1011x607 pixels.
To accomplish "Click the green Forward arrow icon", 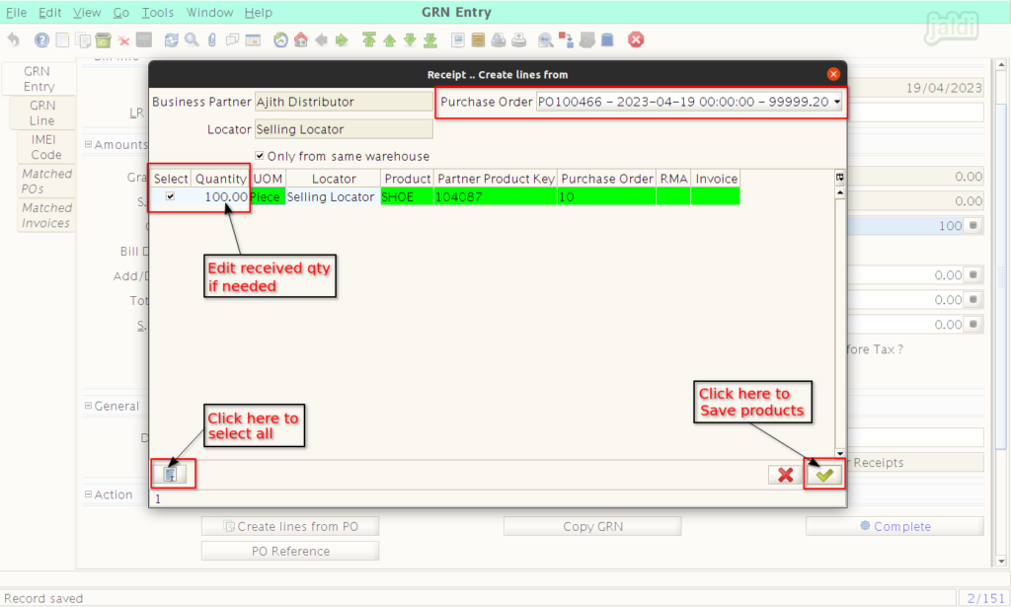I will coord(342,39).
